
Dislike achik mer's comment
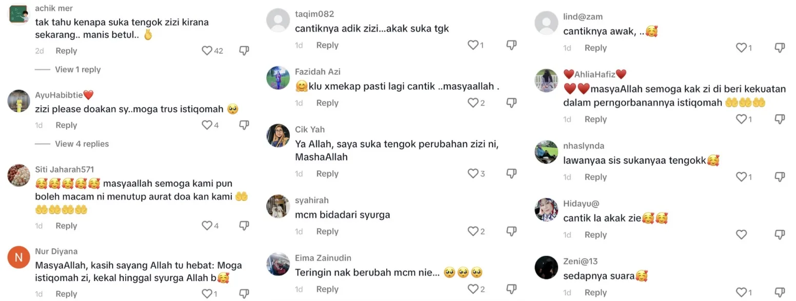point(244,51)
